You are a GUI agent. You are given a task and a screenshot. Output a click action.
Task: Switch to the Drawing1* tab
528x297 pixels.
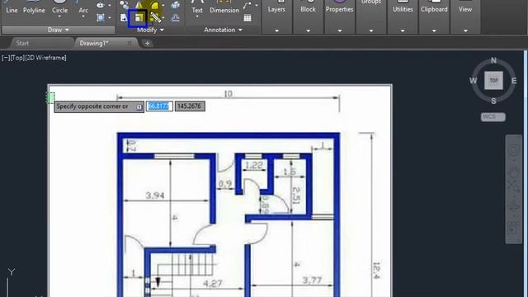click(x=94, y=43)
